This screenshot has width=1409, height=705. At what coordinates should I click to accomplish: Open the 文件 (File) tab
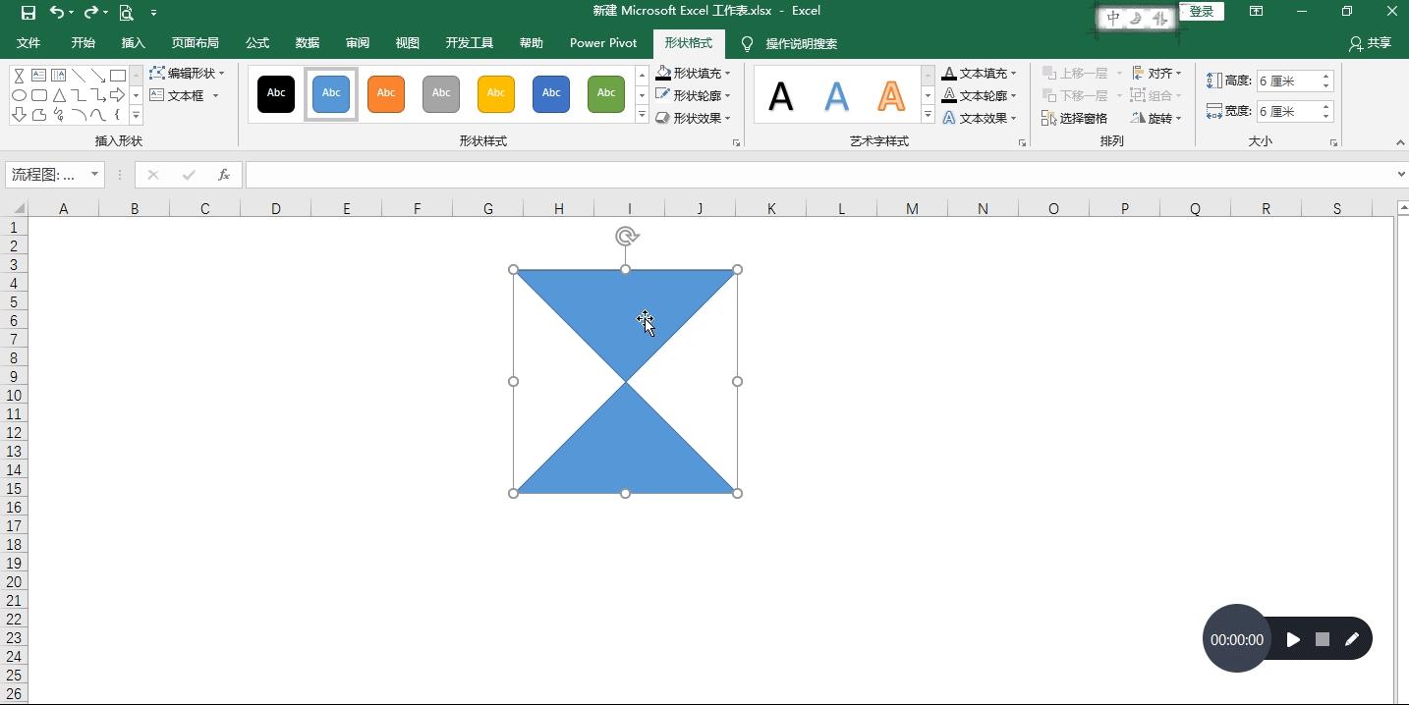coord(28,43)
